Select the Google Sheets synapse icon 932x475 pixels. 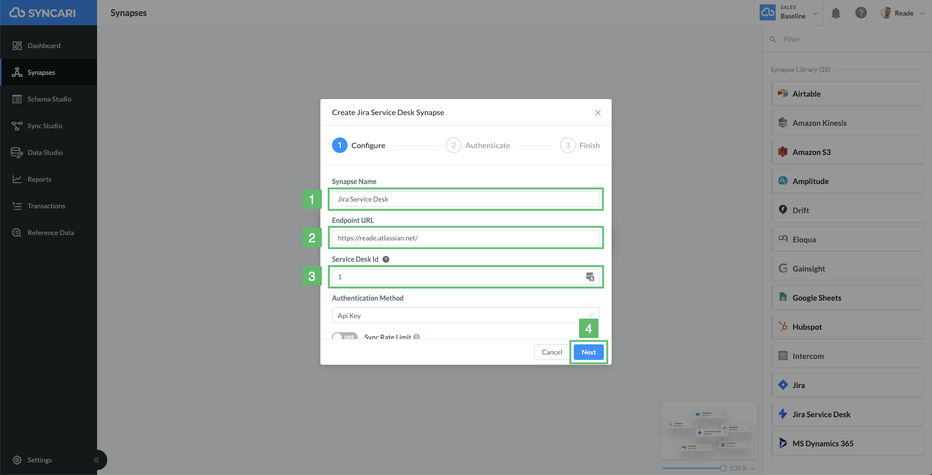tap(783, 297)
